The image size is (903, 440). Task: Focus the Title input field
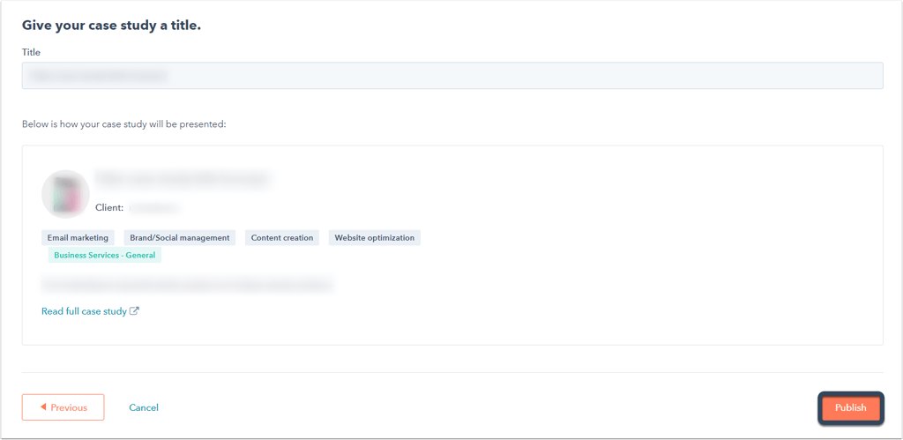click(x=452, y=76)
